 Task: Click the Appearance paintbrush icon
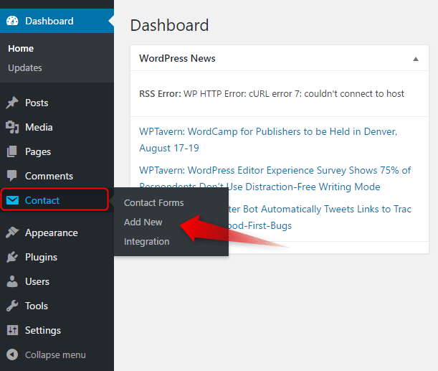point(12,233)
